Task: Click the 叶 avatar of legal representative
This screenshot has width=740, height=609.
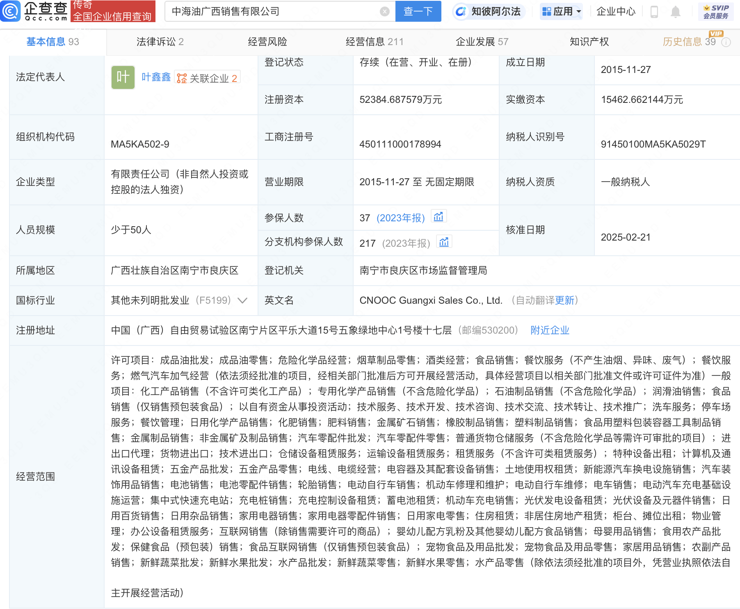Action: click(x=123, y=77)
